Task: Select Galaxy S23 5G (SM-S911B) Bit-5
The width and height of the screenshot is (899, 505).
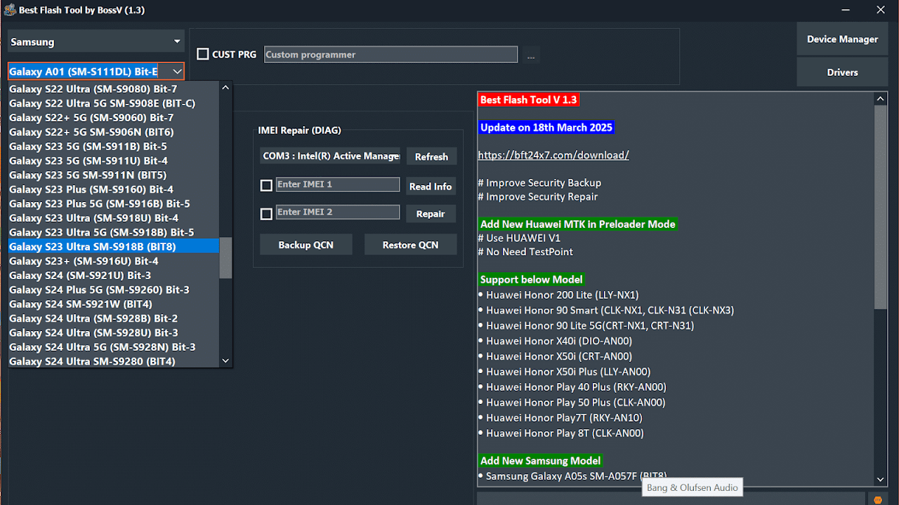Action: tap(114, 147)
